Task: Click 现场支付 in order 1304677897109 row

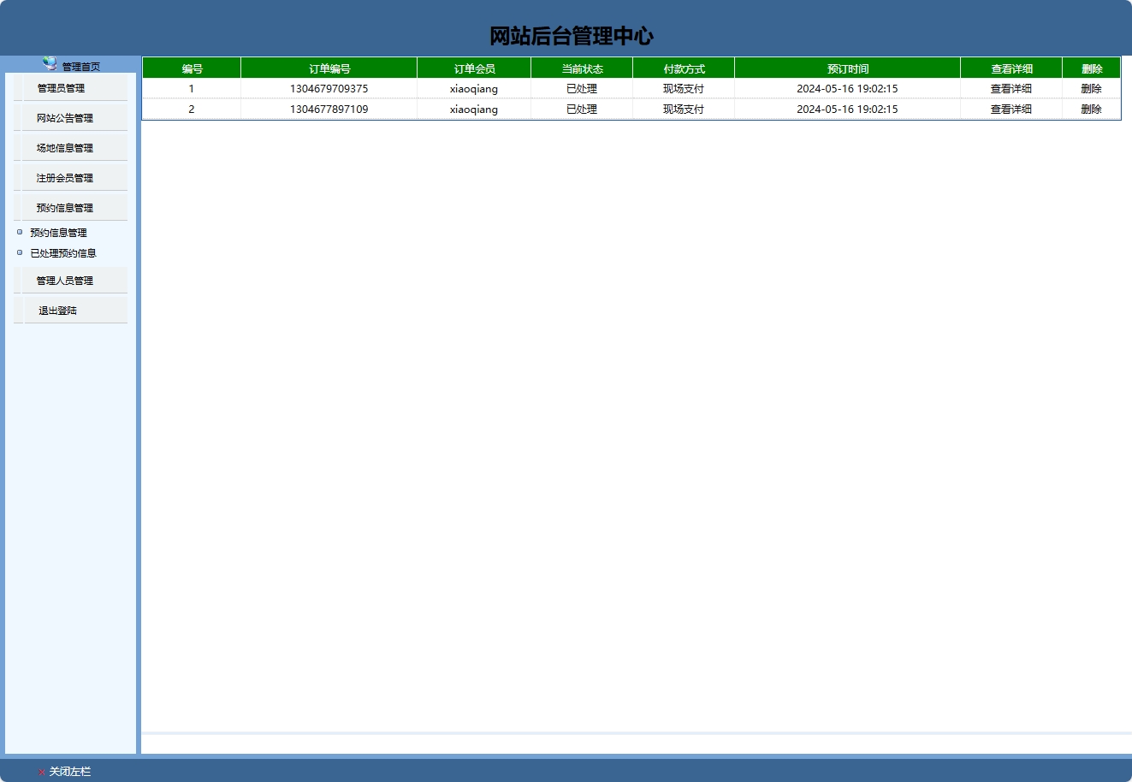Action: (x=684, y=110)
